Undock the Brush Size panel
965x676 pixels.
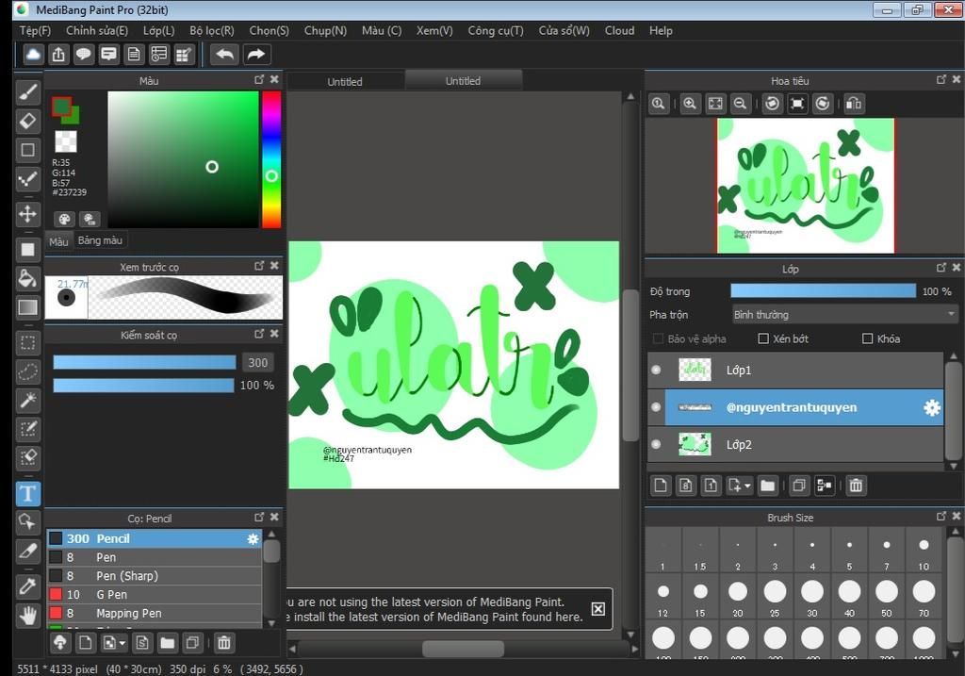(x=941, y=516)
